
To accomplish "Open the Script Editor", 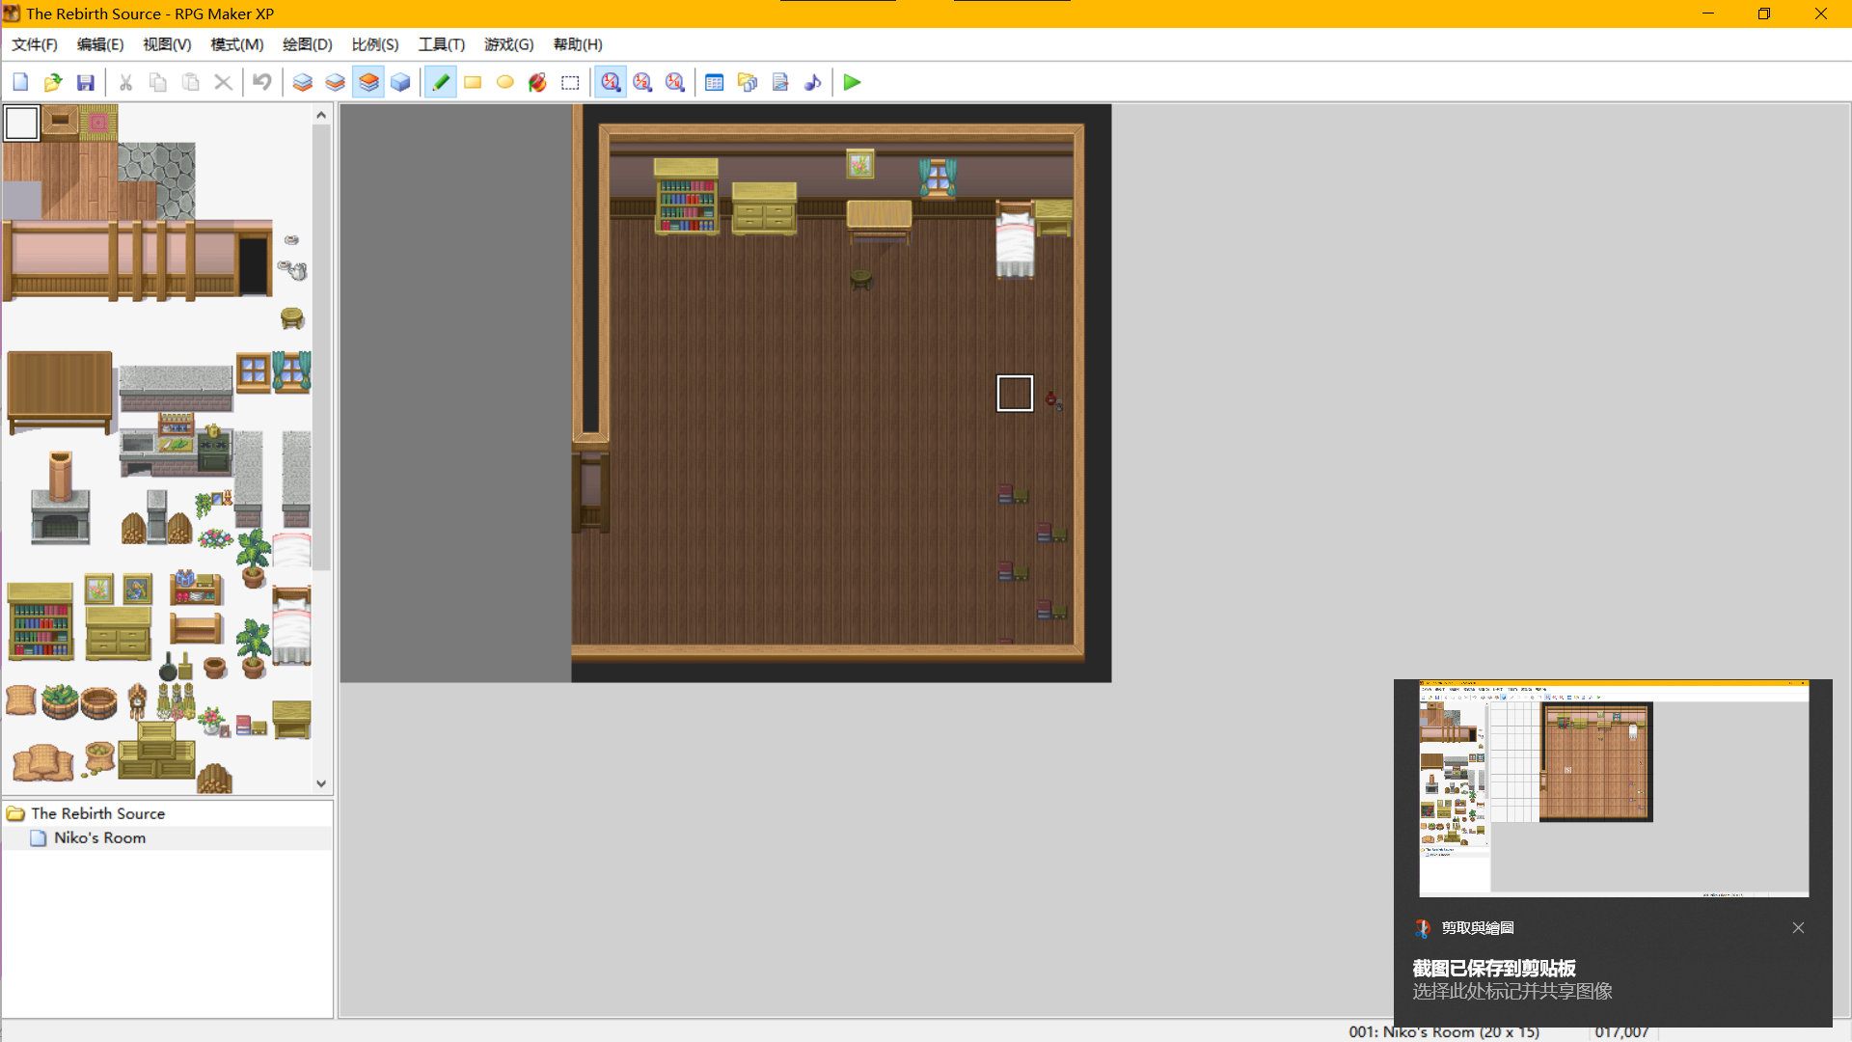I will [780, 82].
